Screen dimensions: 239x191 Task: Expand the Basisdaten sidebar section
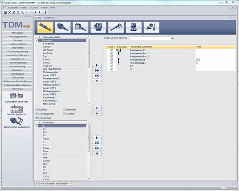click(x=17, y=70)
